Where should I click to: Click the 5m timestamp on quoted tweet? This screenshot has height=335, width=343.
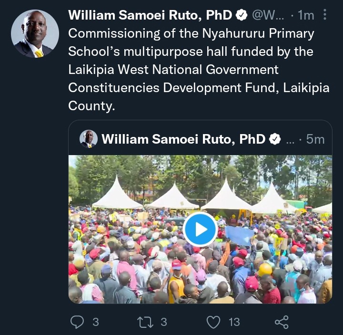(x=315, y=139)
